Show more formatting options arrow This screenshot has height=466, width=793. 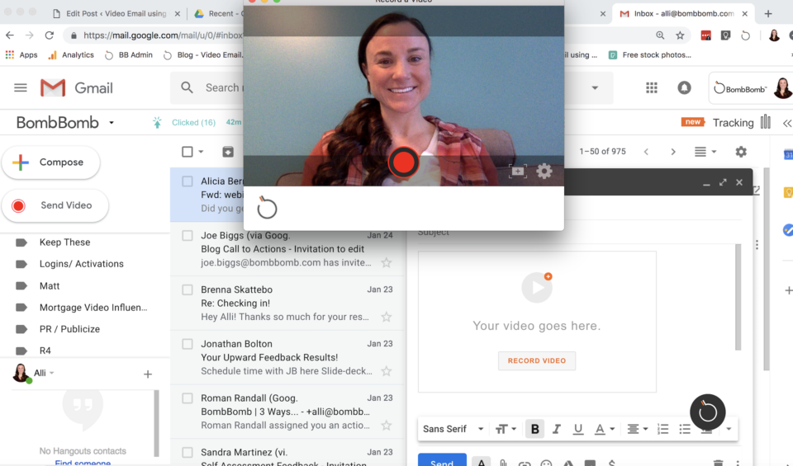point(729,429)
